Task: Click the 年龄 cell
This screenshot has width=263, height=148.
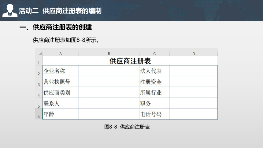Action: click(x=61, y=114)
